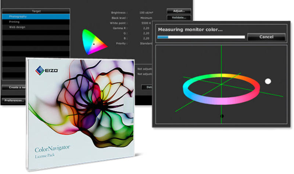294x174 pixels.
Task: Click the Priority value Standard
Action: 146,43
